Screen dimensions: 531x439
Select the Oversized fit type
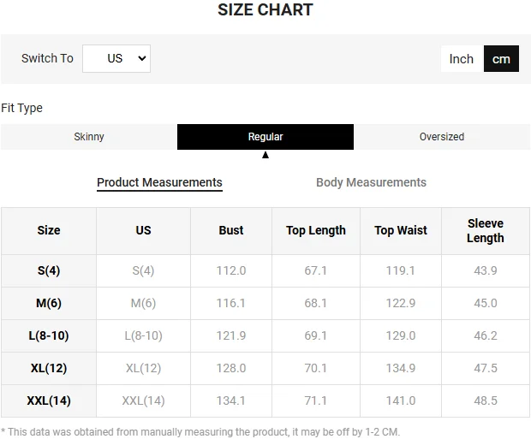point(442,137)
